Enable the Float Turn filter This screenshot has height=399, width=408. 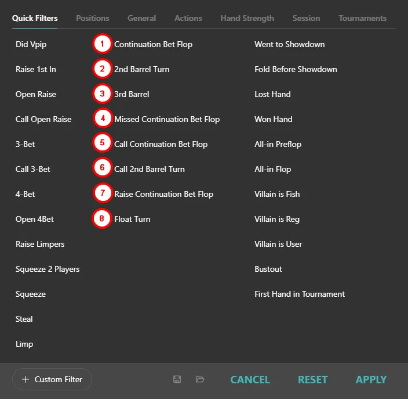[x=132, y=219]
